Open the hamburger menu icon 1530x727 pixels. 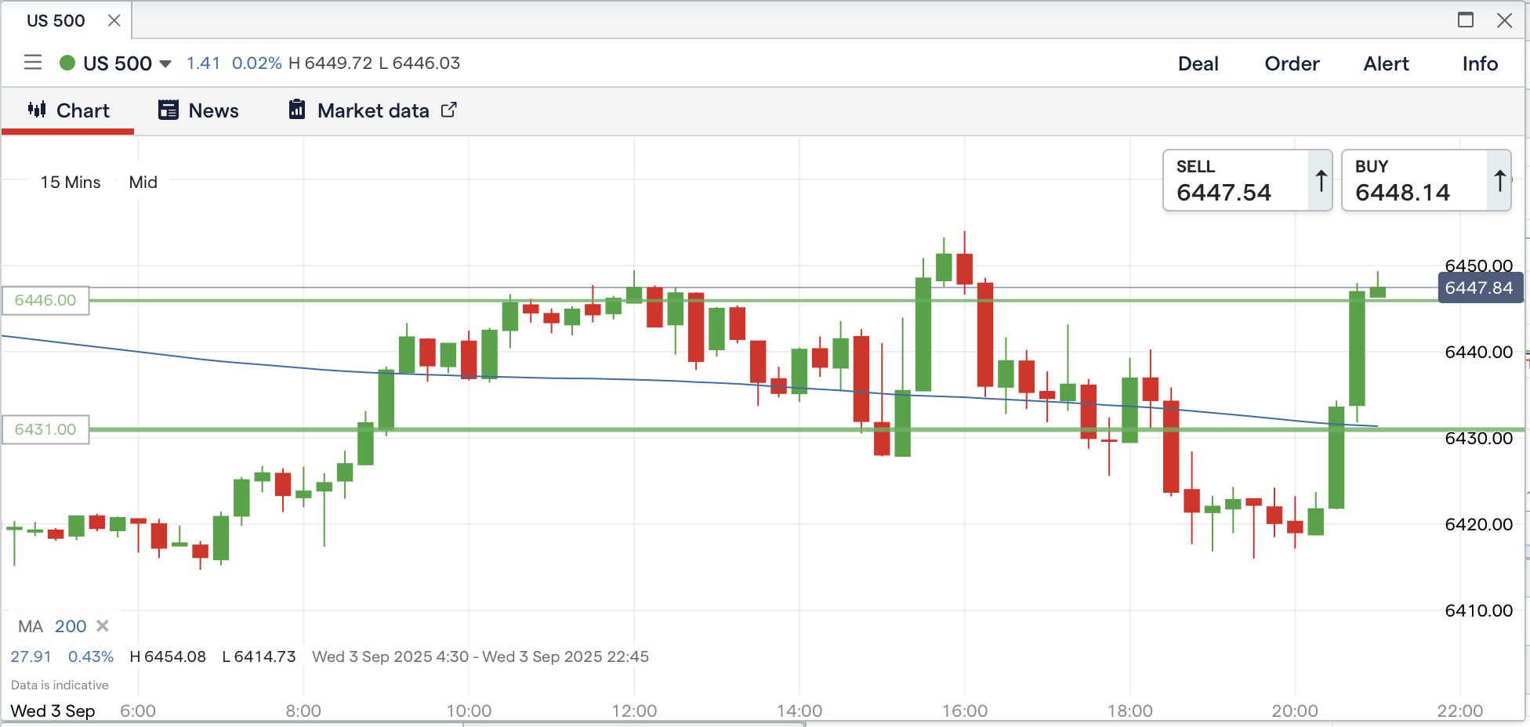(33, 63)
